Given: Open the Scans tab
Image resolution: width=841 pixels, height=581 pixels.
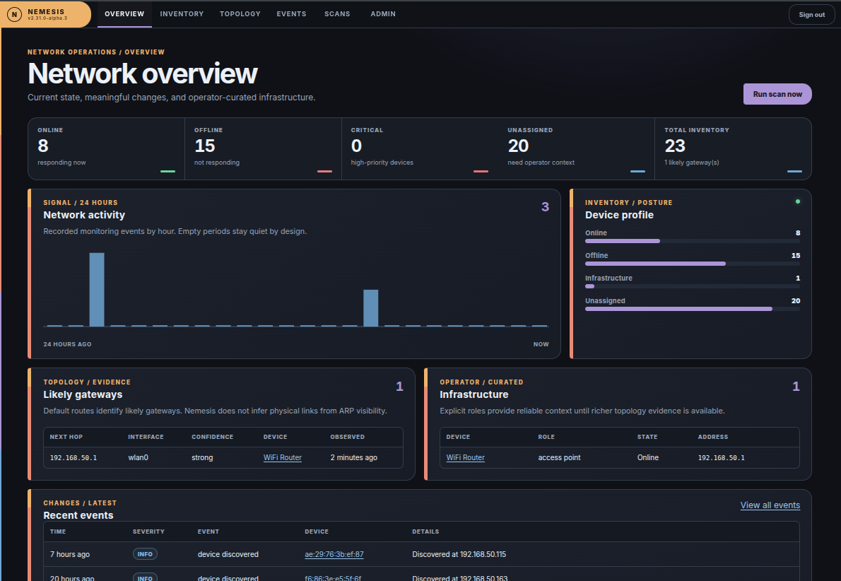Looking at the screenshot, I should coord(337,14).
